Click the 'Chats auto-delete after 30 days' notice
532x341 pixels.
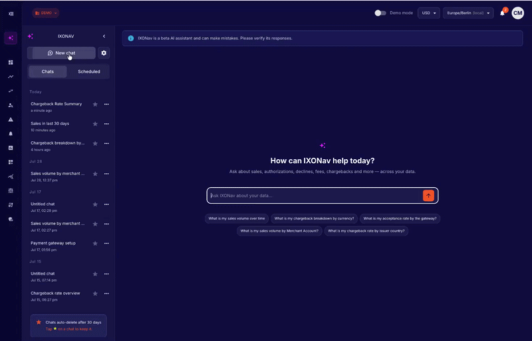pyautogui.click(x=68, y=326)
